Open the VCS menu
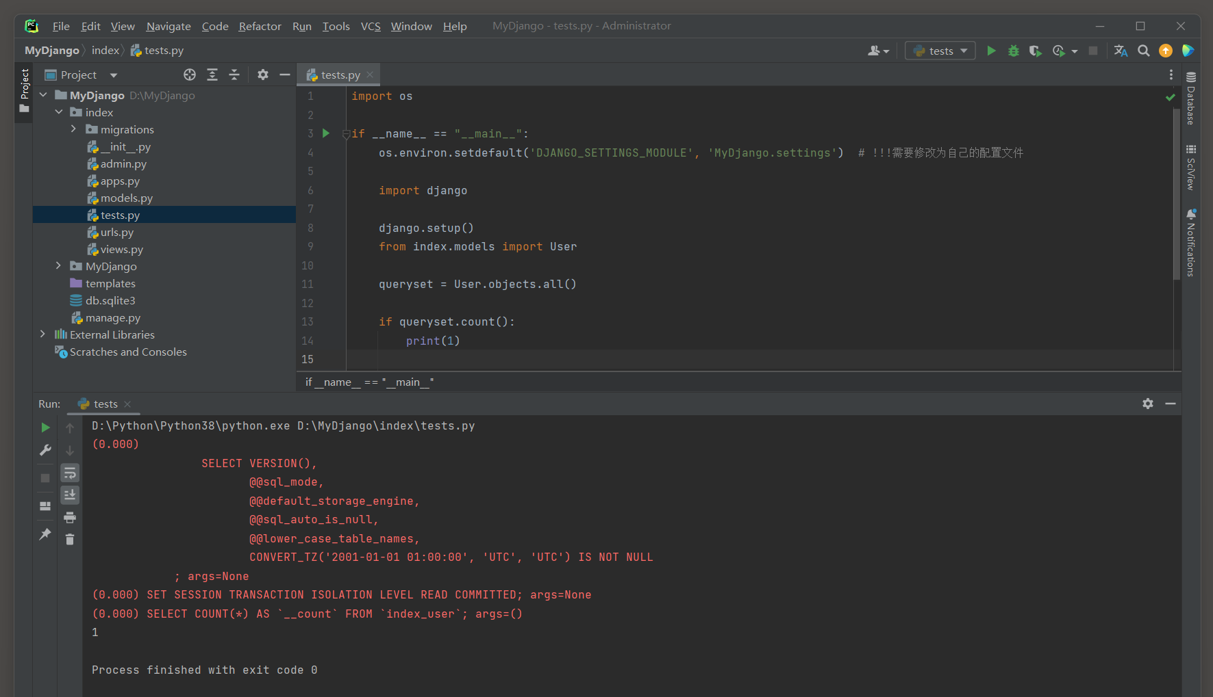This screenshot has height=697, width=1213. [x=371, y=26]
